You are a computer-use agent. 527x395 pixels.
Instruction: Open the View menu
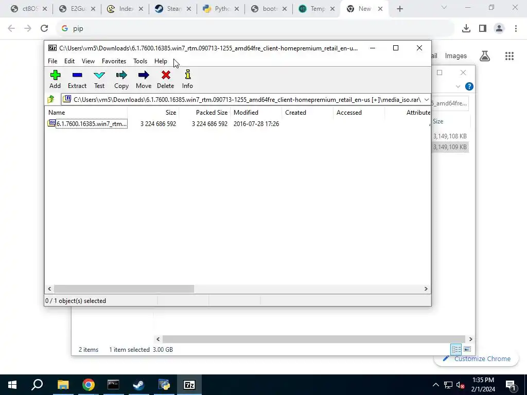(x=88, y=61)
